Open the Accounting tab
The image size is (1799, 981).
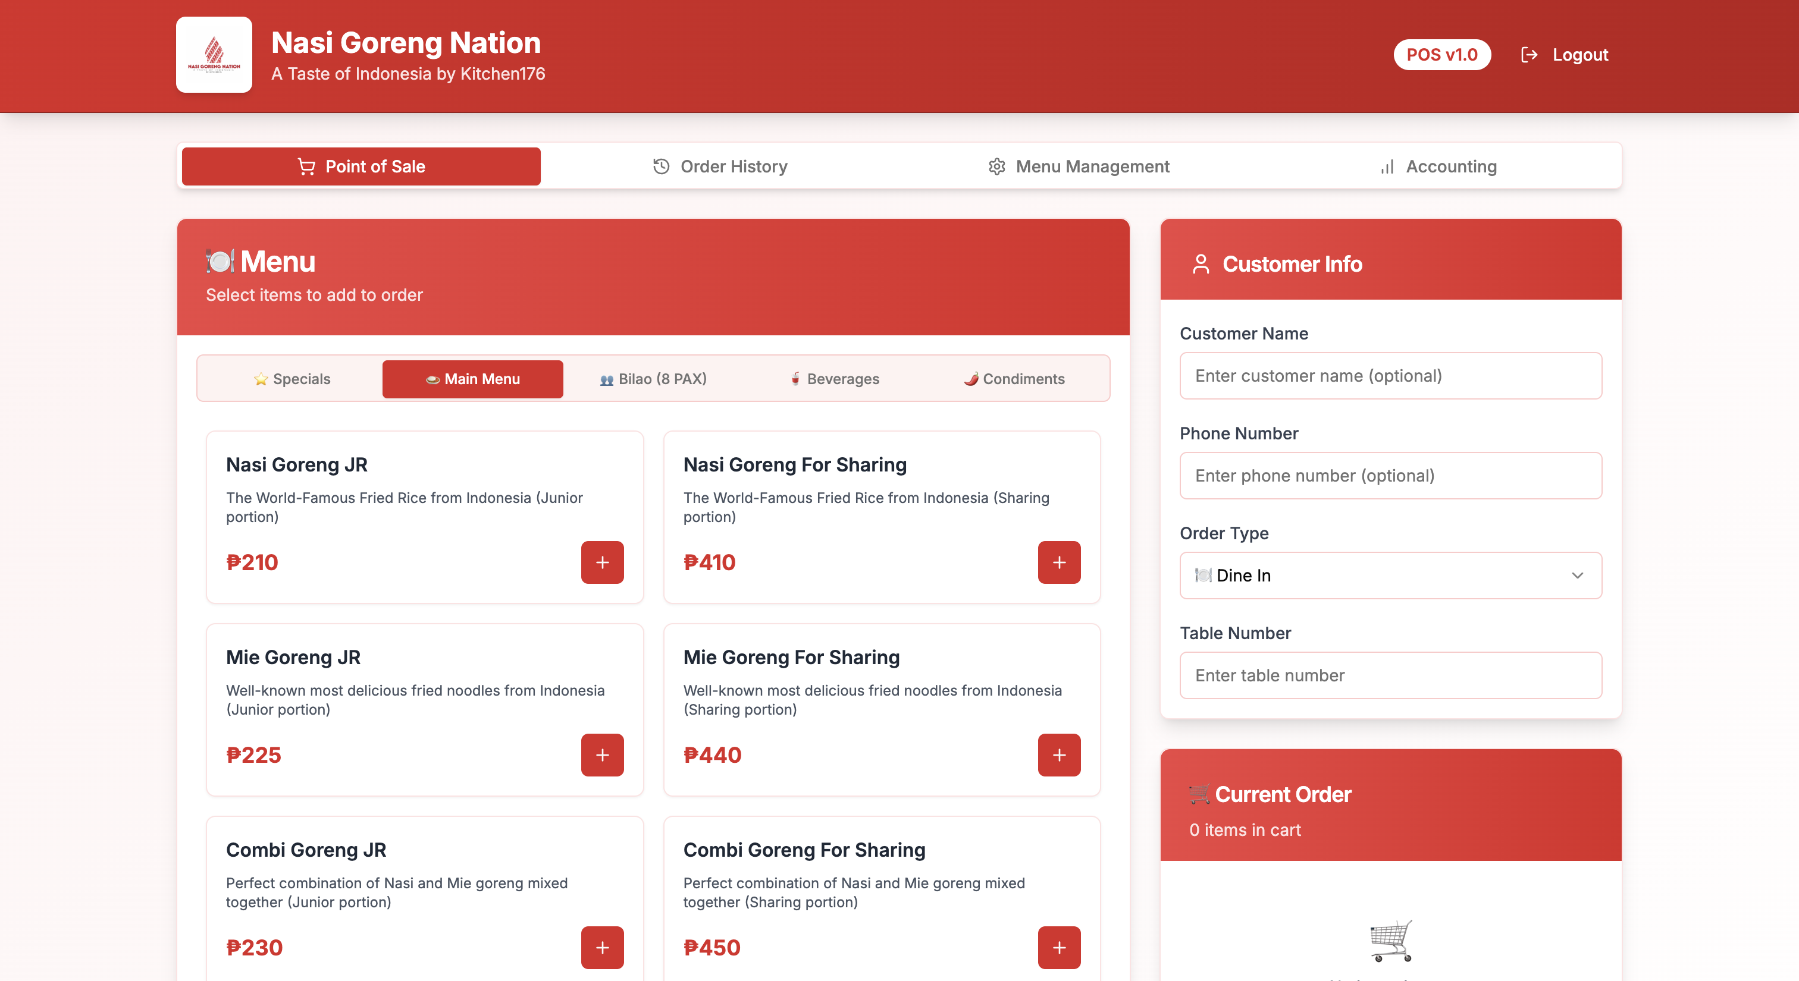1438,166
